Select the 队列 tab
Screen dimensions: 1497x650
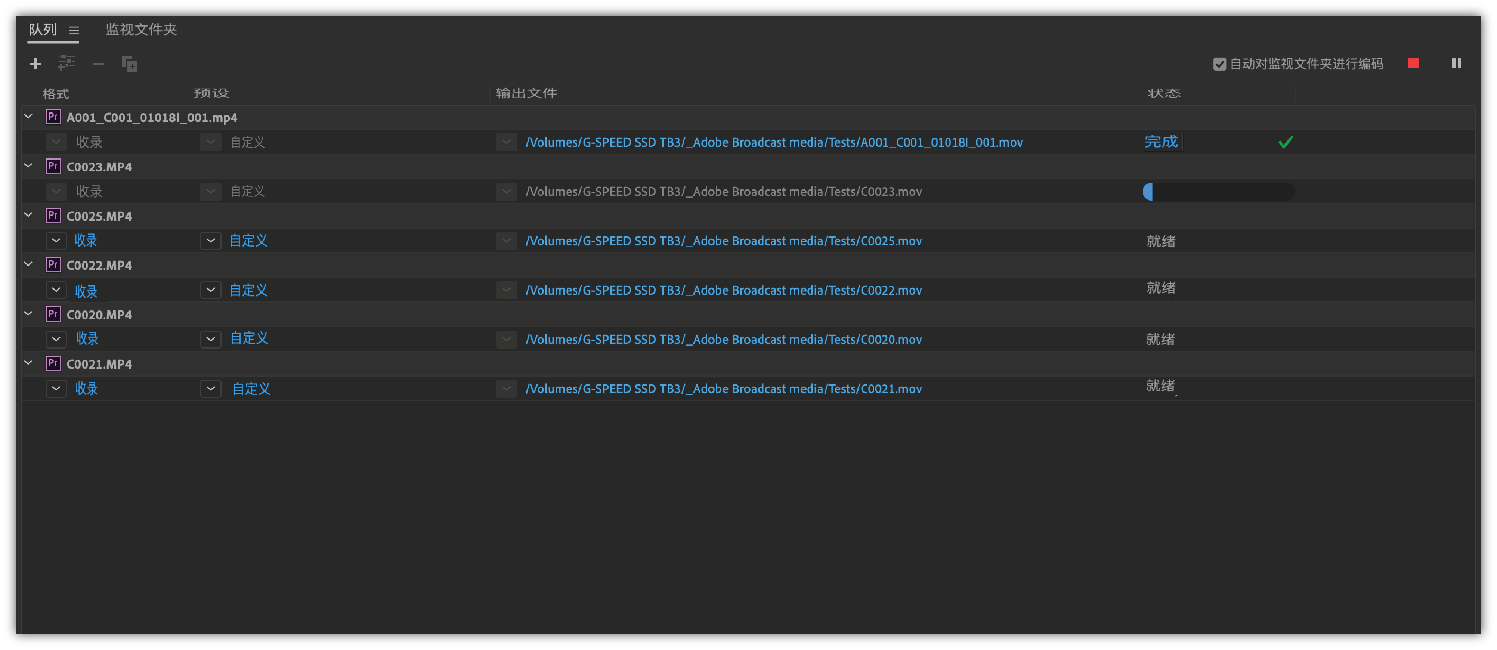coord(43,30)
